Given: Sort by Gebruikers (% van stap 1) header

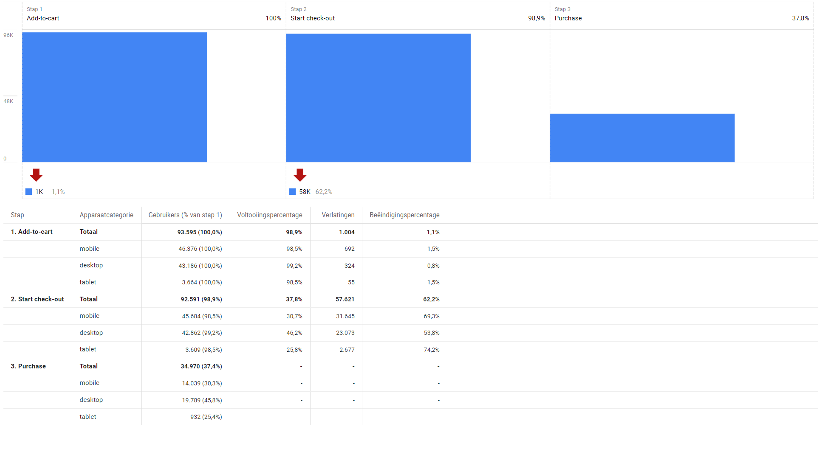Looking at the screenshot, I should click(185, 215).
